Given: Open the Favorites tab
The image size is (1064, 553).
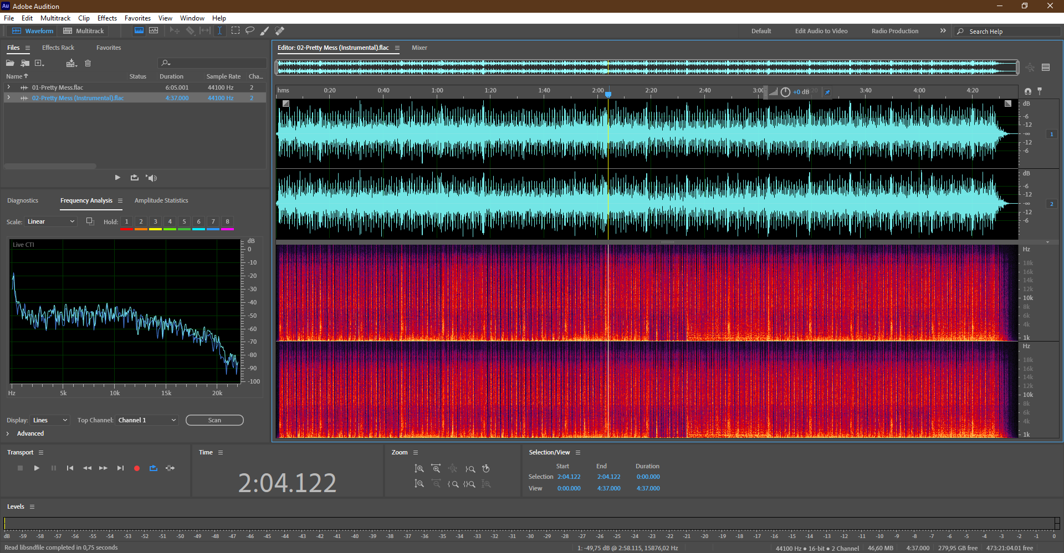Looking at the screenshot, I should click(x=109, y=48).
